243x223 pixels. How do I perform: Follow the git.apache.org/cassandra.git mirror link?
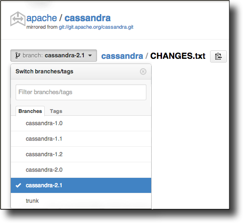tap(96, 27)
